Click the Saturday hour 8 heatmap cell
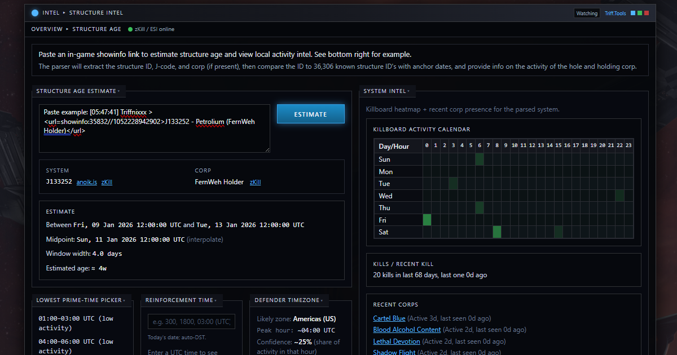This screenshot has height=355, width=677. [x=497, y=232]
